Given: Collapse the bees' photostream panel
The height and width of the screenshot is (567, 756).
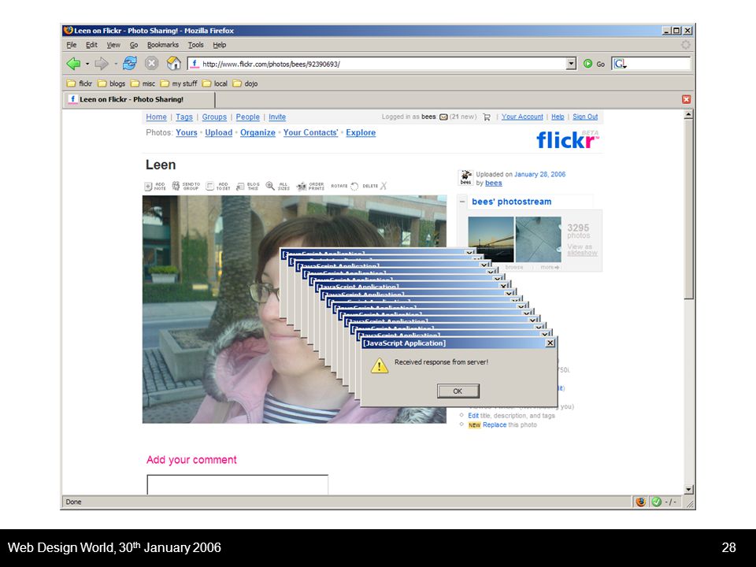Looking at the screenshot, I should click(x=462, y=202).
